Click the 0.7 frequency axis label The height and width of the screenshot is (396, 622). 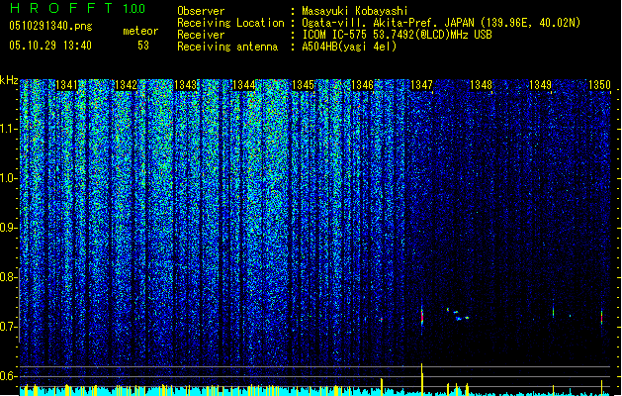click(x=9, y=327)
